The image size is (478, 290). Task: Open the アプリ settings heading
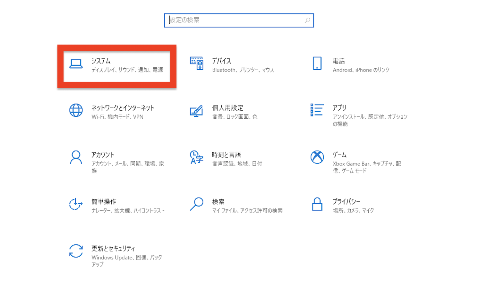click(x=339, y=108)
